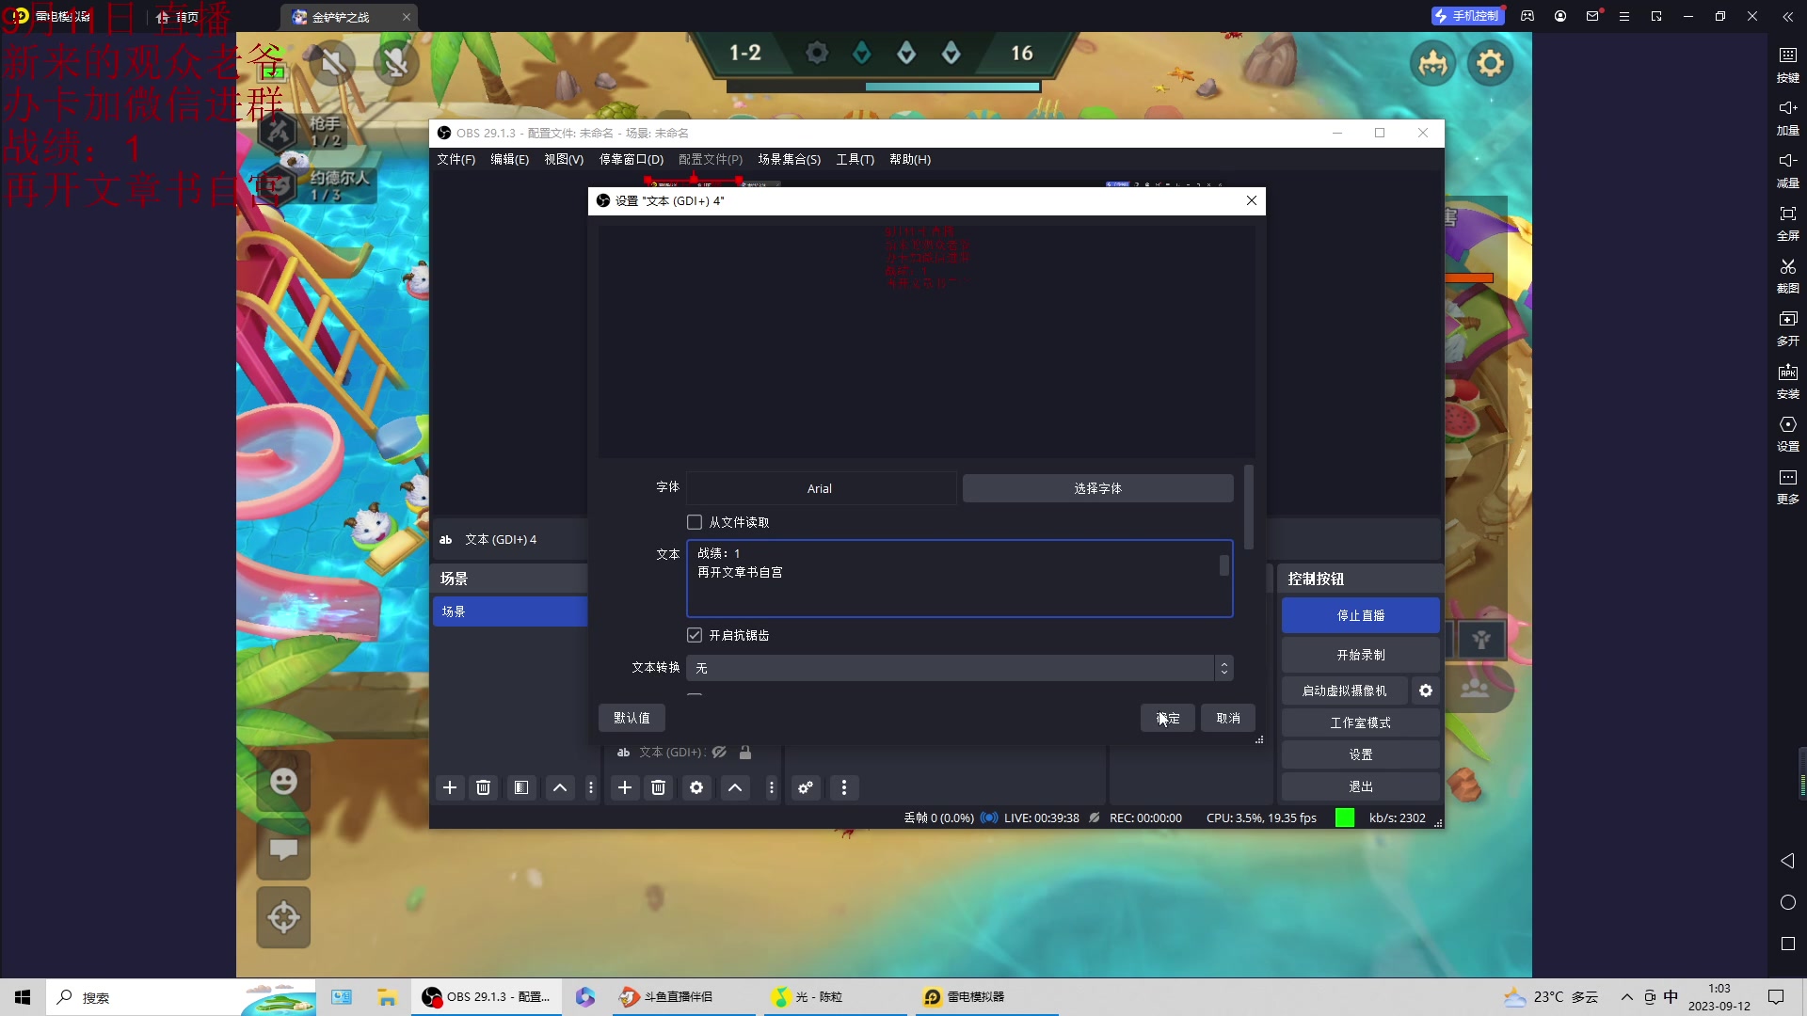This screenshot has height=1016, width=1807.
Task: Enable 工作室模式 studio mode button
Action: coord(1360,722)
